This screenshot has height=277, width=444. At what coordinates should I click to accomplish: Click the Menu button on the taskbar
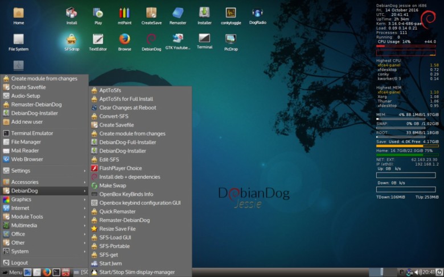point(12,272)
